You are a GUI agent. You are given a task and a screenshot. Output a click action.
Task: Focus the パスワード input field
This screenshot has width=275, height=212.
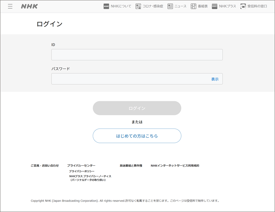pyautogui.click(x=131, y=79)
